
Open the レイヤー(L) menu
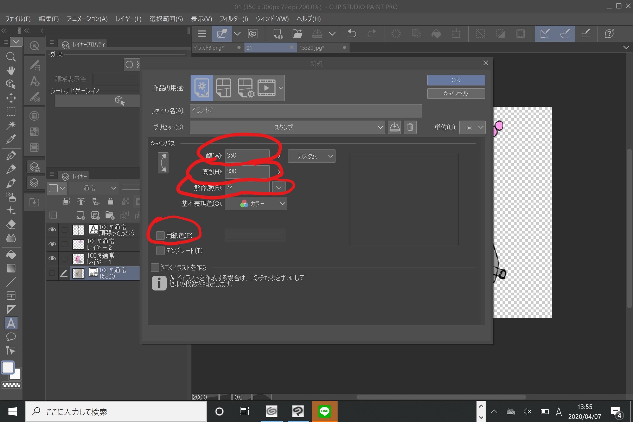[128, 19]
